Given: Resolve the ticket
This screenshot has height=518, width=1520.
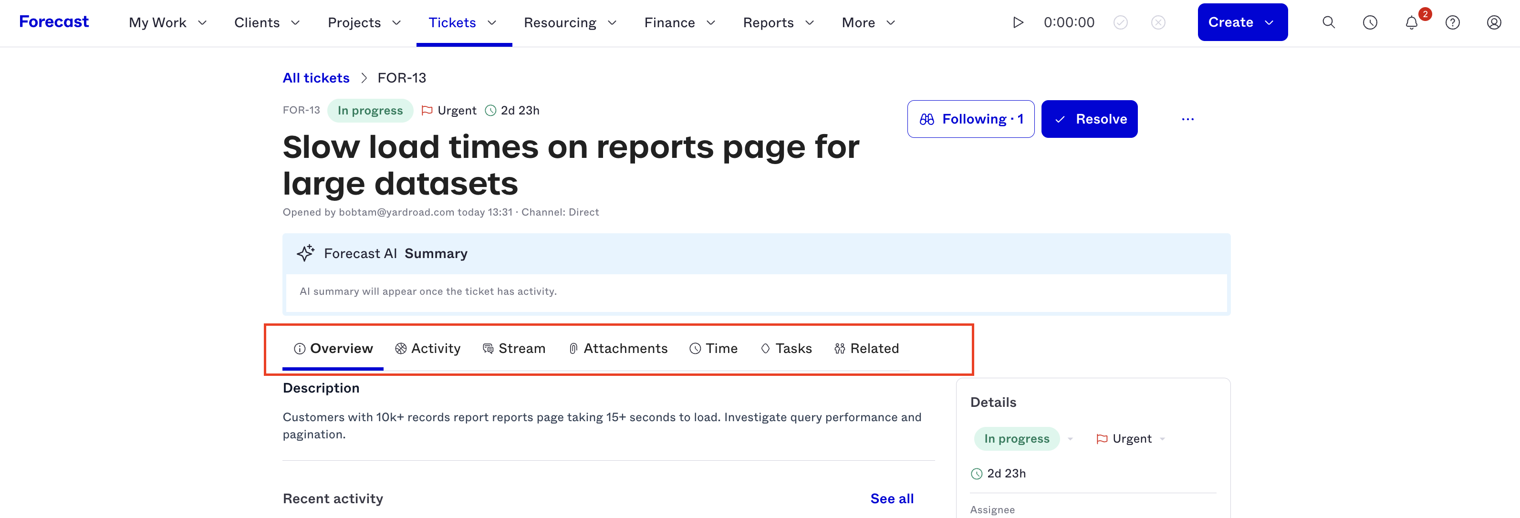Looking at the screenshot, I should click(x=1089, y=119).
